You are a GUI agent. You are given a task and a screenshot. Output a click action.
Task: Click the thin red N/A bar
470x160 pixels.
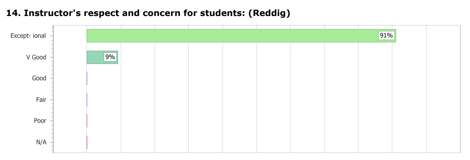point(87,142)
